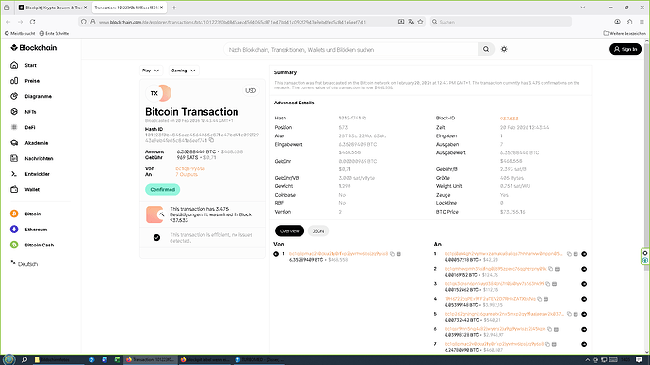
Task: Show the QR code for output 2 address
Action: click(x=557, y=269)
